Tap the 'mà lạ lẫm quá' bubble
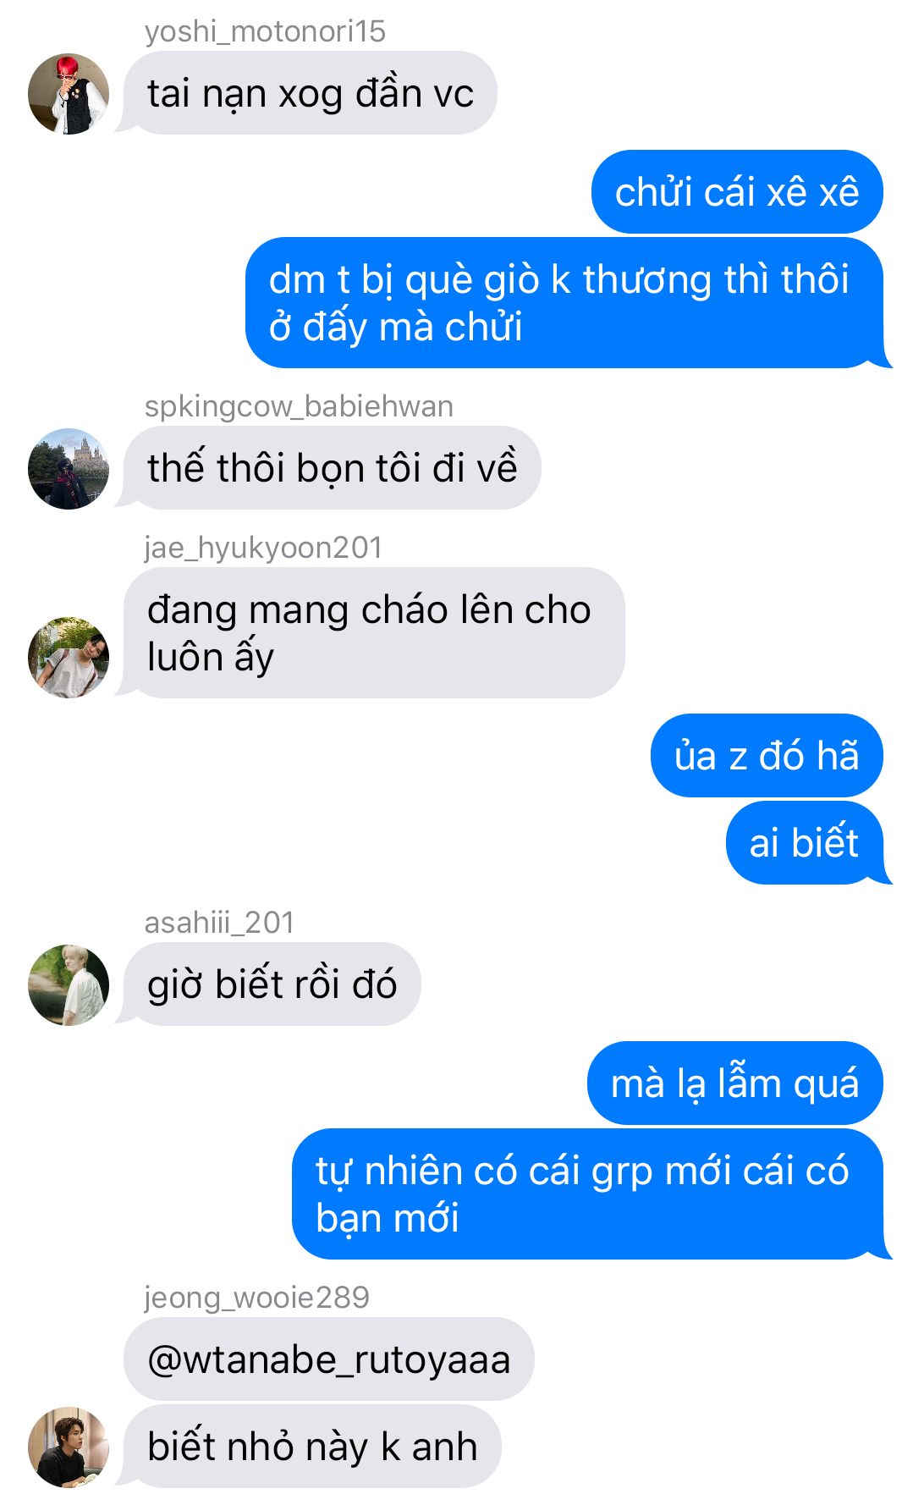The image size is (913, 1494). coord(734,1083)
